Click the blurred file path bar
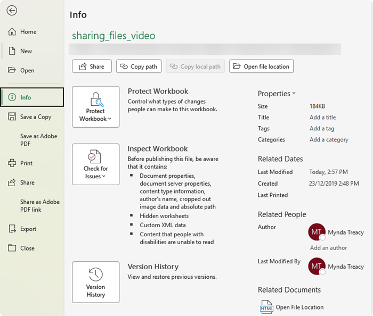Viewport: 373px width, 316px height. click(x=205, y=49)
